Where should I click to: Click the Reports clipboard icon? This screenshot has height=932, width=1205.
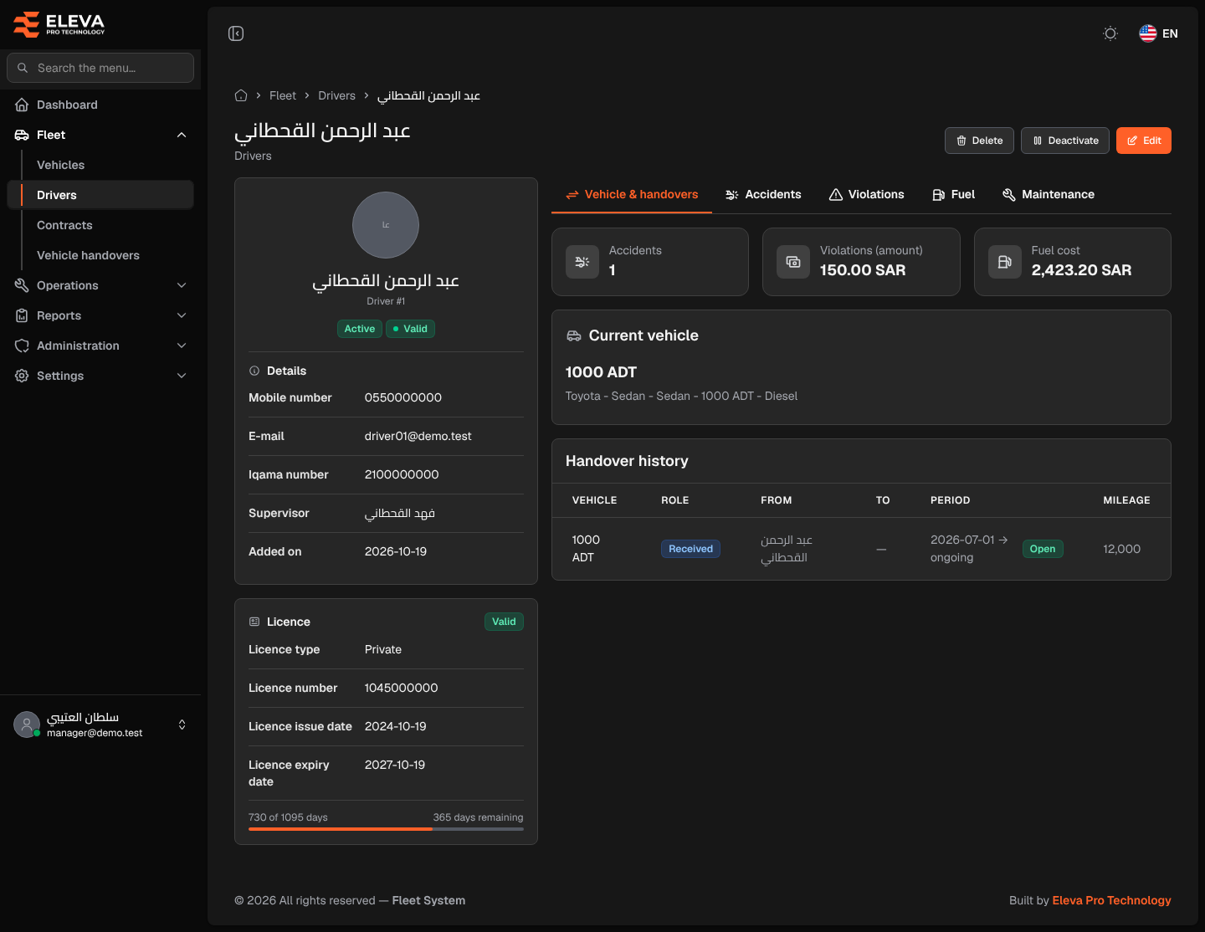pos(22,315)
